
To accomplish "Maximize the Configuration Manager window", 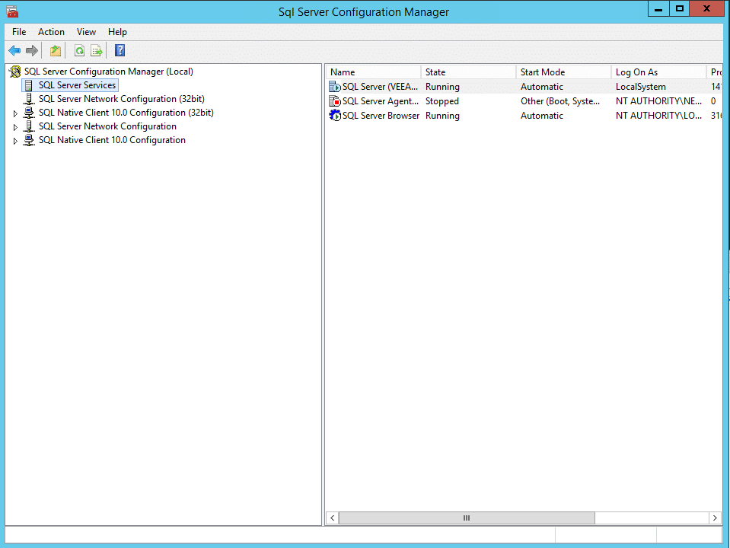I will (x=680, y=9).
